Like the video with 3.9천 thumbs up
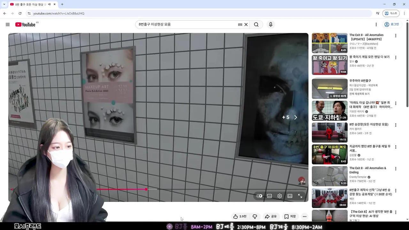The image size is (409, 230). pyautogui.click(x=240, y=216)
